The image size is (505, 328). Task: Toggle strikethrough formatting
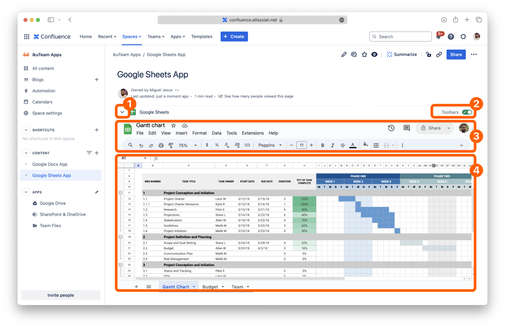[343, 145]
